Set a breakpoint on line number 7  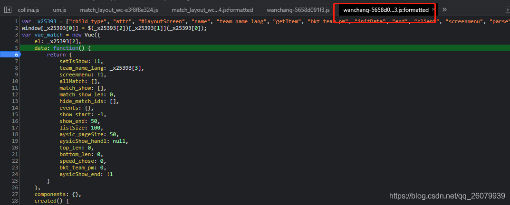pyautogui.click(x=16, y=61)
